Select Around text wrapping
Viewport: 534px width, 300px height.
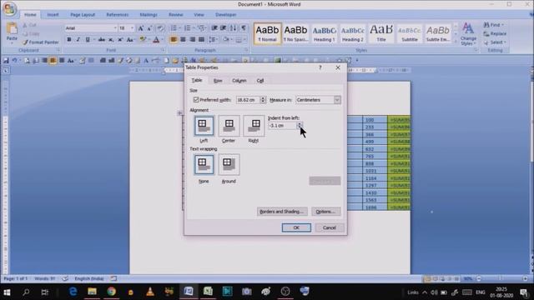coord(229,165)
